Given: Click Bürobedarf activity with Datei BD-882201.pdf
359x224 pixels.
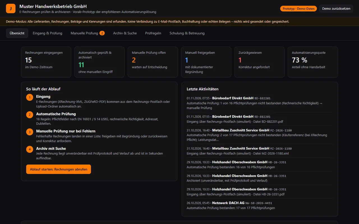Looking at the screenshot, I should pos(260,119).
